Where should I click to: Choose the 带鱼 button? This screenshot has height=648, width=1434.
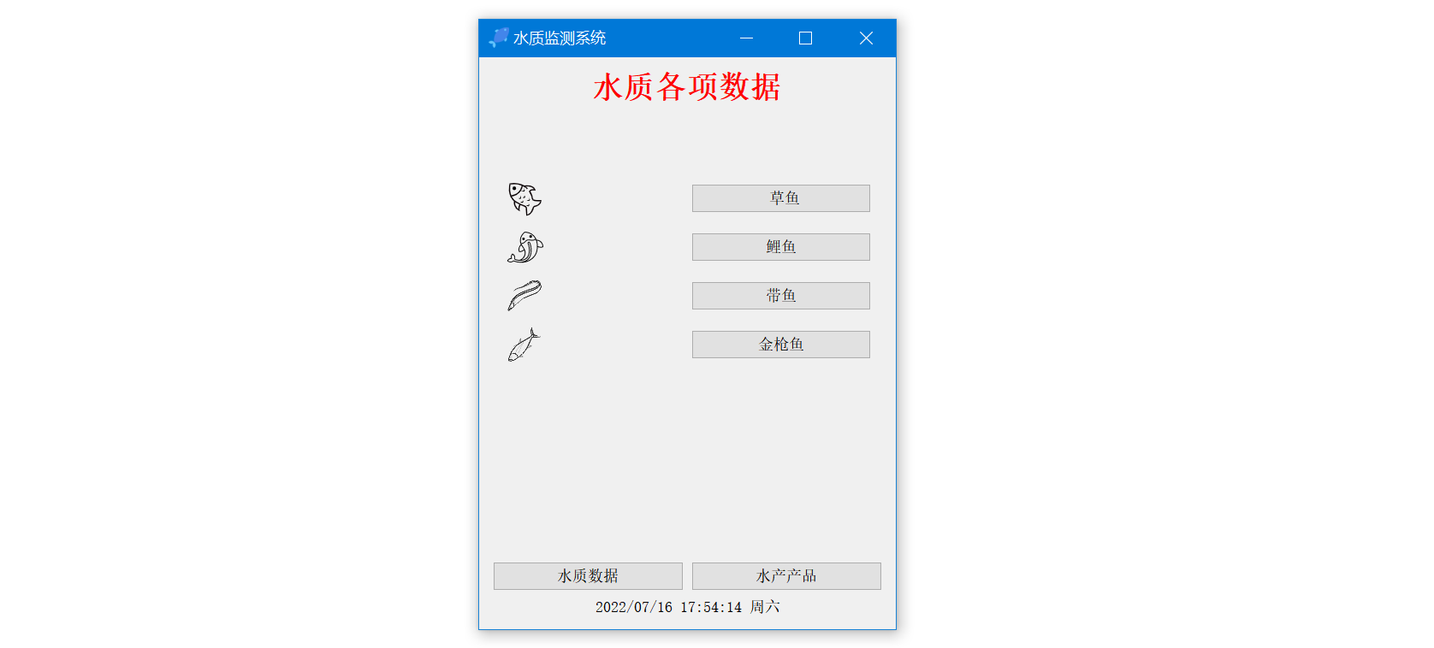(780, 296)
